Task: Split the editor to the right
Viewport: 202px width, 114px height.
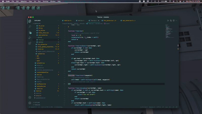Action: pyautogui.click(x=174, y=21)
